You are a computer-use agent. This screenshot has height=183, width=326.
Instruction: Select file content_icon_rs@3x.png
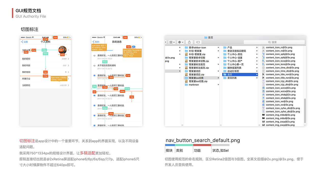pyautogui.click(x=279, y=51)
